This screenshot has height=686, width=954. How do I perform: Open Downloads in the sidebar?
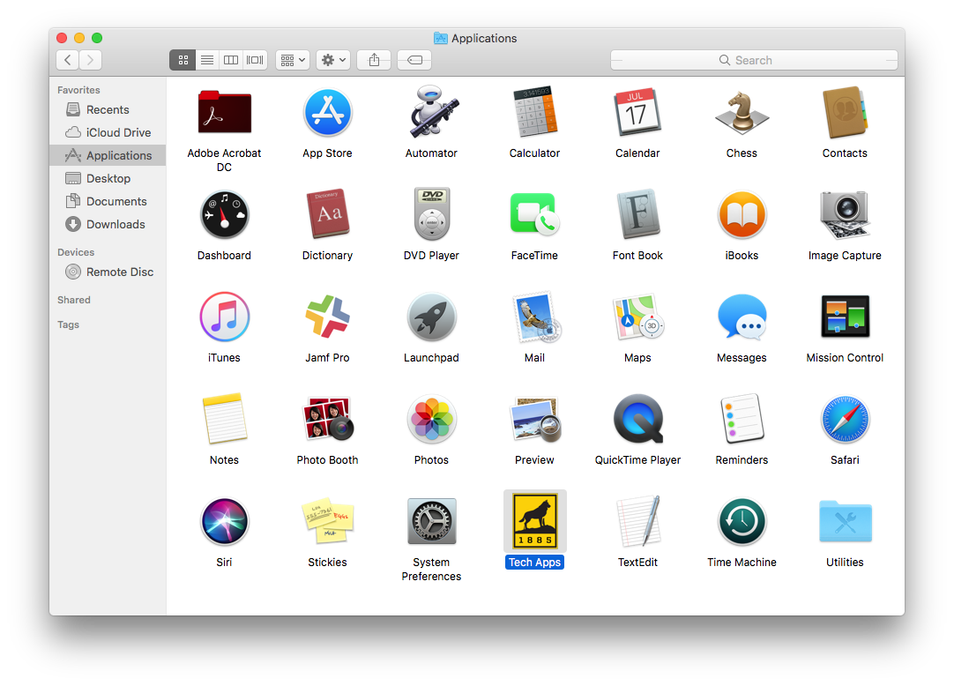click(x=108, y=224)
